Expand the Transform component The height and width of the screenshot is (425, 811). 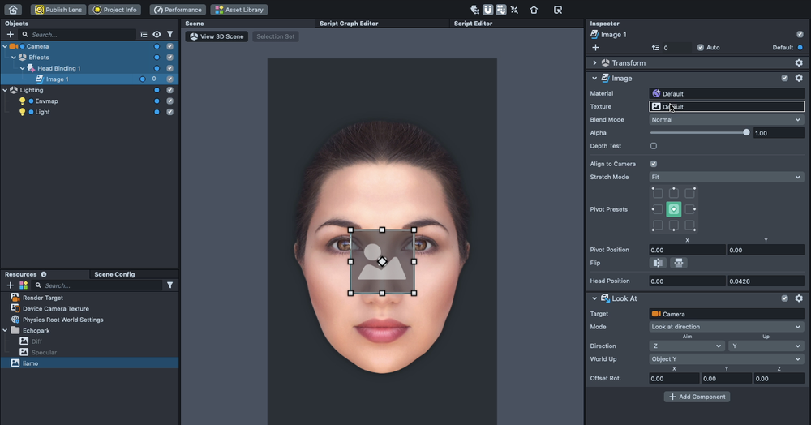[x=594, y=63]
